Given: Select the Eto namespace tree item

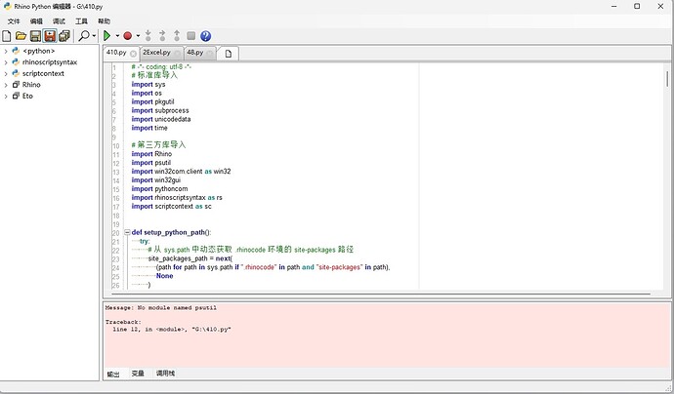Looking at the screenshot, I should (27, 96).
